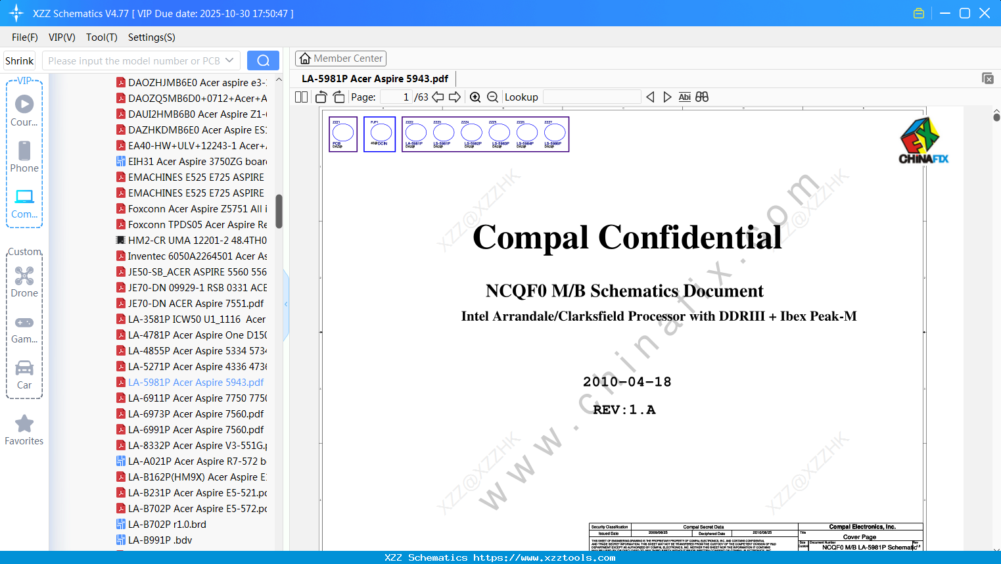This screenshot has height=564, width=1001.
Task: Go to the previous page arrow
Action: [438, 97]
